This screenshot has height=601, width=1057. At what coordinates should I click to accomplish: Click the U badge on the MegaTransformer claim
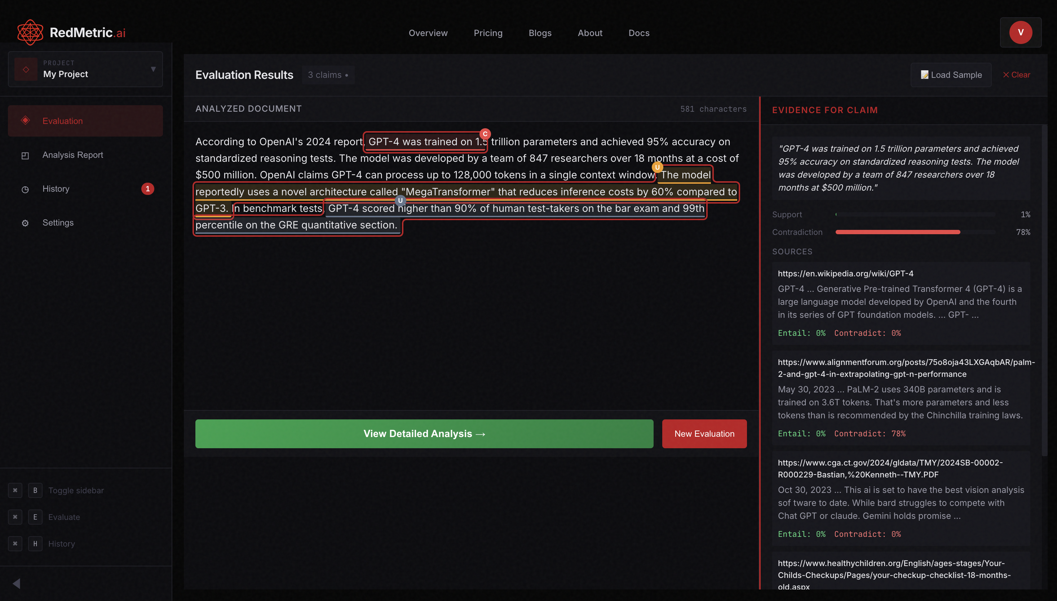[657, 167]
